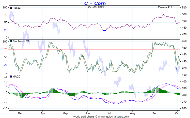Click the green Stochastic 21 legend square

point(11,41)
